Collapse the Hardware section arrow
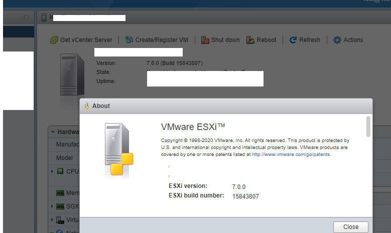Viewport: 391px width, 233px height. pos(53,132)
